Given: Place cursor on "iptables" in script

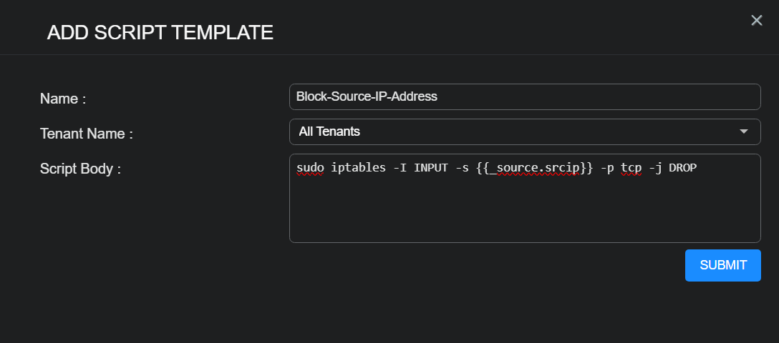Looking at the screenshot, I should 357,168.
